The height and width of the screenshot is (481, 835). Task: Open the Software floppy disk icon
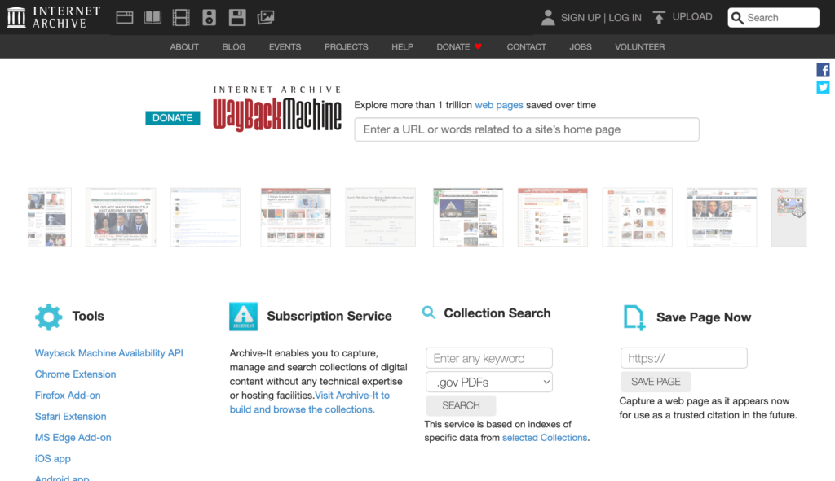click(x=237, y=17)
